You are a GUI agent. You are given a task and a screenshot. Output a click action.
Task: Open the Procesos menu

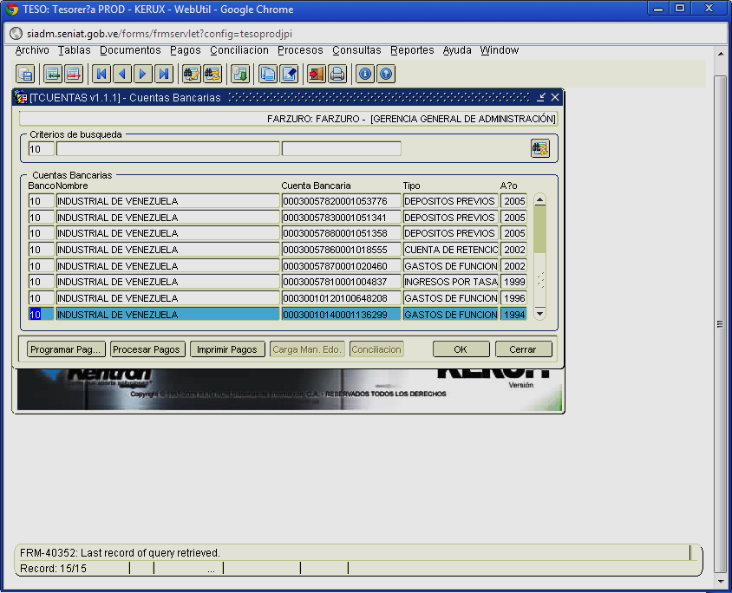pyautogui.click(x=300, y=50)
